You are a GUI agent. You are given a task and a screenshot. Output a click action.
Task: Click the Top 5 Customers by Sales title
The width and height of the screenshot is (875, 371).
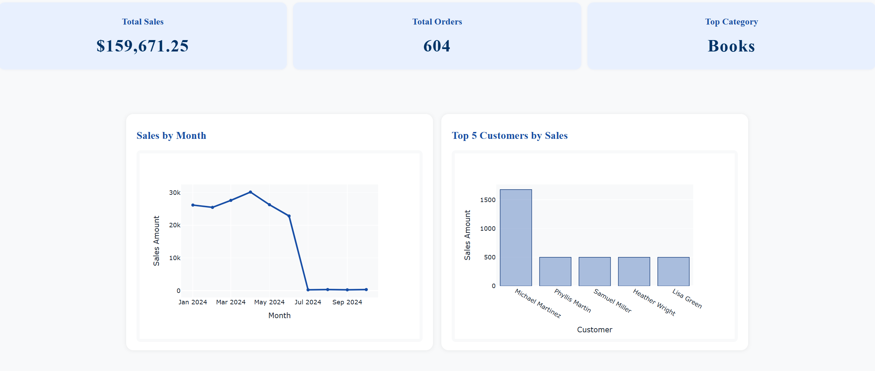pyautogui.click(x=509, y=135)
